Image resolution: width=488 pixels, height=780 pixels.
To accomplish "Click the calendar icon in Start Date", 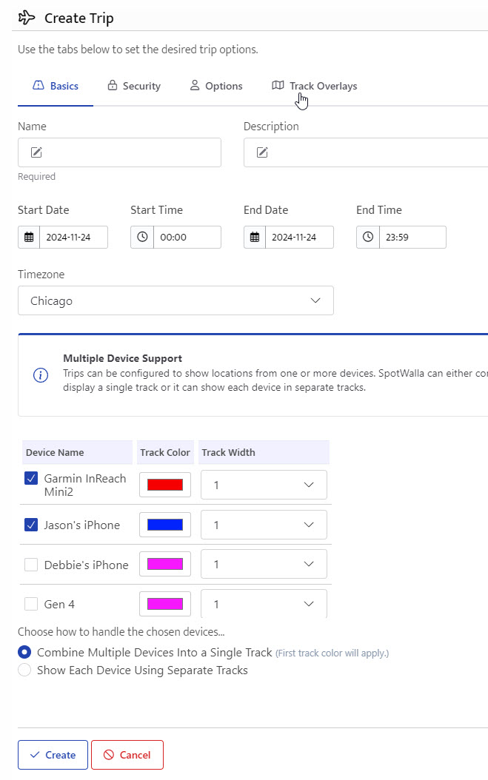I will [29, 238].
